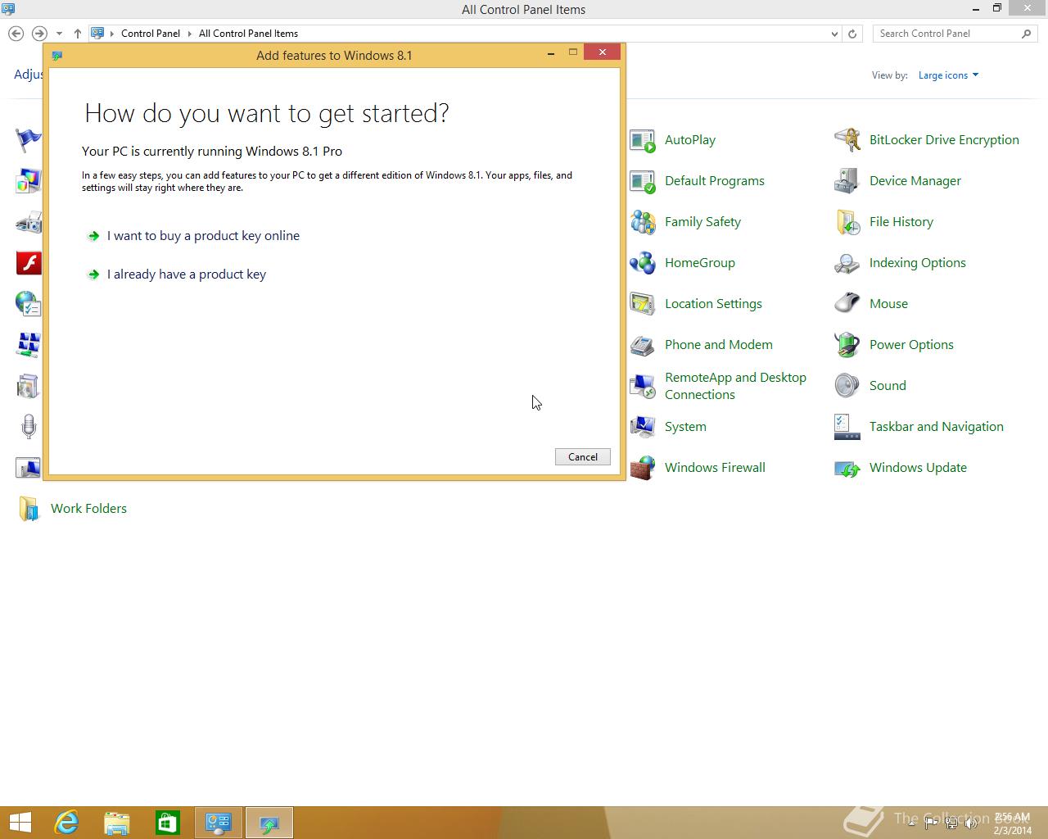Expand the breadcrumb arrow before Control Panel
The width and height of the screenshot is (1048, 839).
pos(112,34)
